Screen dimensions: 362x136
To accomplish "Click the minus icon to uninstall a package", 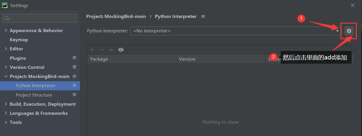I will (101, 50).
